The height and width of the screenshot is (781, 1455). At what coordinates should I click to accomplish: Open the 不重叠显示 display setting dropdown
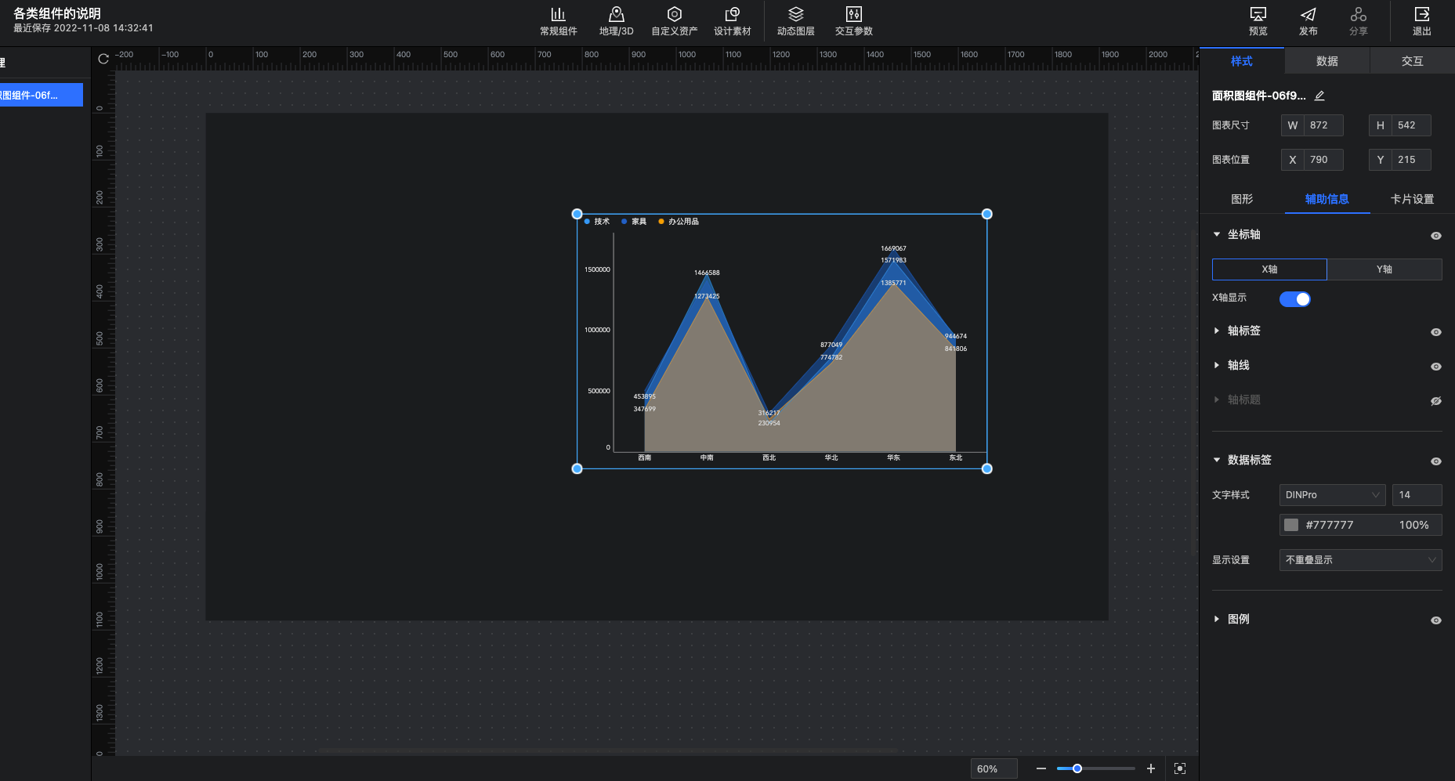(x=1360, y=559)
